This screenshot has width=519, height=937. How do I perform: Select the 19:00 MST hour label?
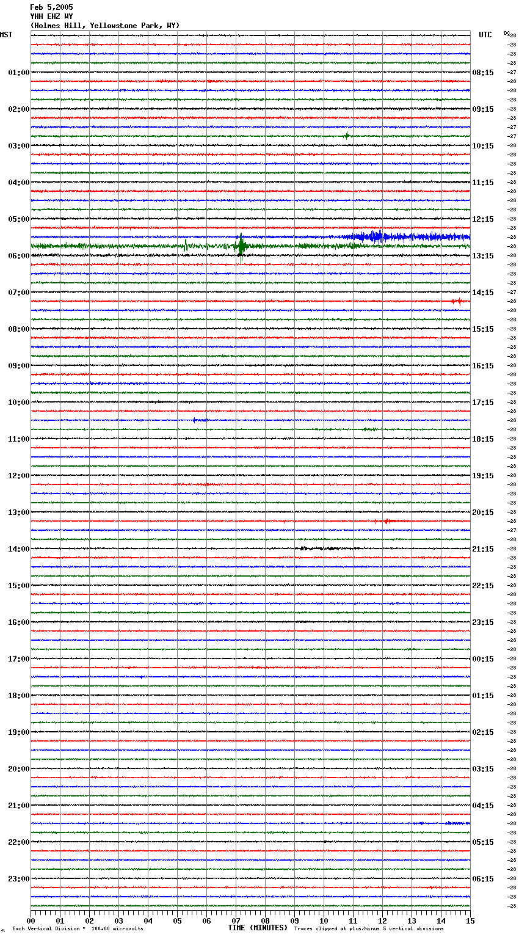point(19,732)
